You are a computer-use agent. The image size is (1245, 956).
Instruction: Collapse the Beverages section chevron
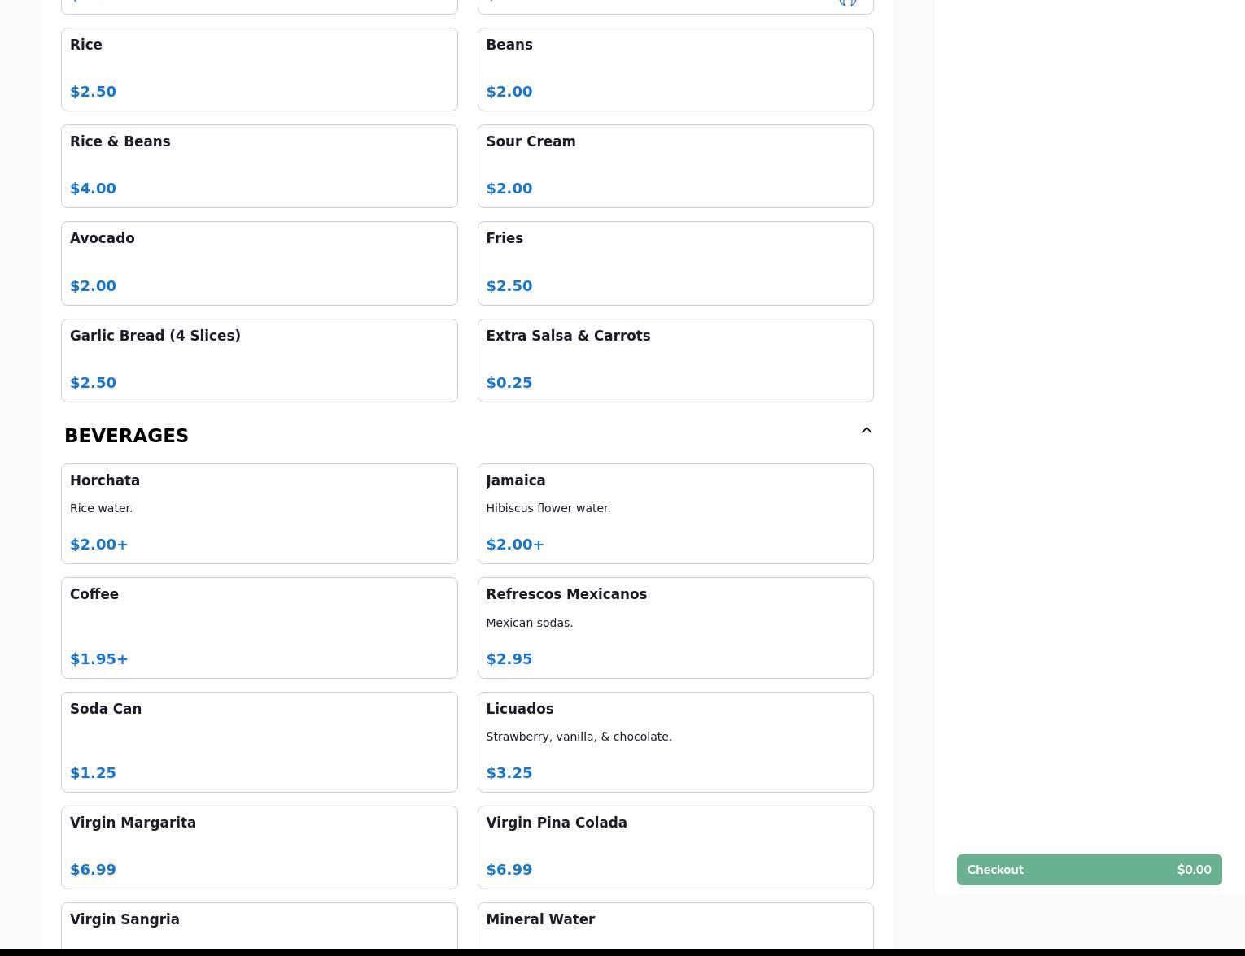[x=867, y=431]
